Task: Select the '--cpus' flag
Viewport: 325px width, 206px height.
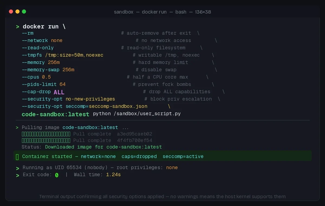Action: [31, 77]
